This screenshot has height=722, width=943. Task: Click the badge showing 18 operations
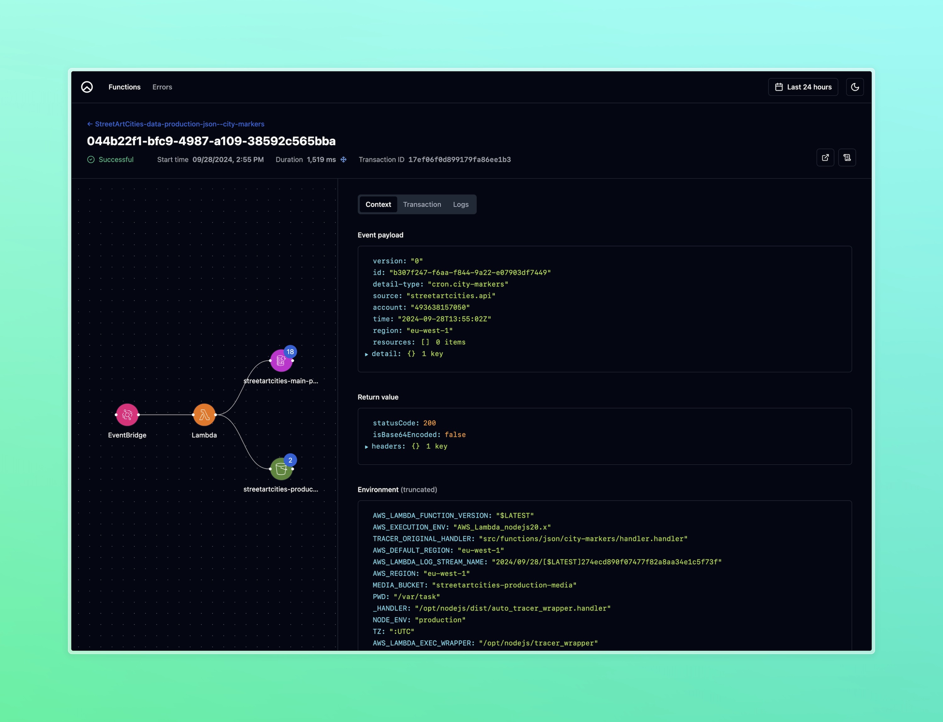click(x=290, y=351)
